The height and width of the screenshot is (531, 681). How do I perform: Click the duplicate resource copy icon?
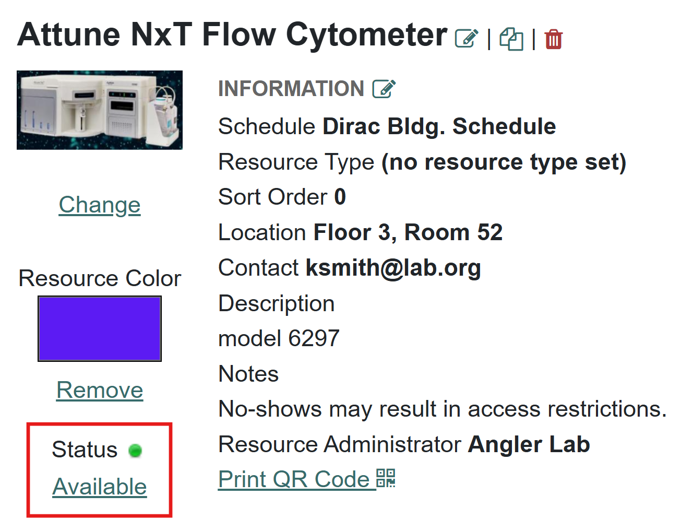(x=511, y=39)
